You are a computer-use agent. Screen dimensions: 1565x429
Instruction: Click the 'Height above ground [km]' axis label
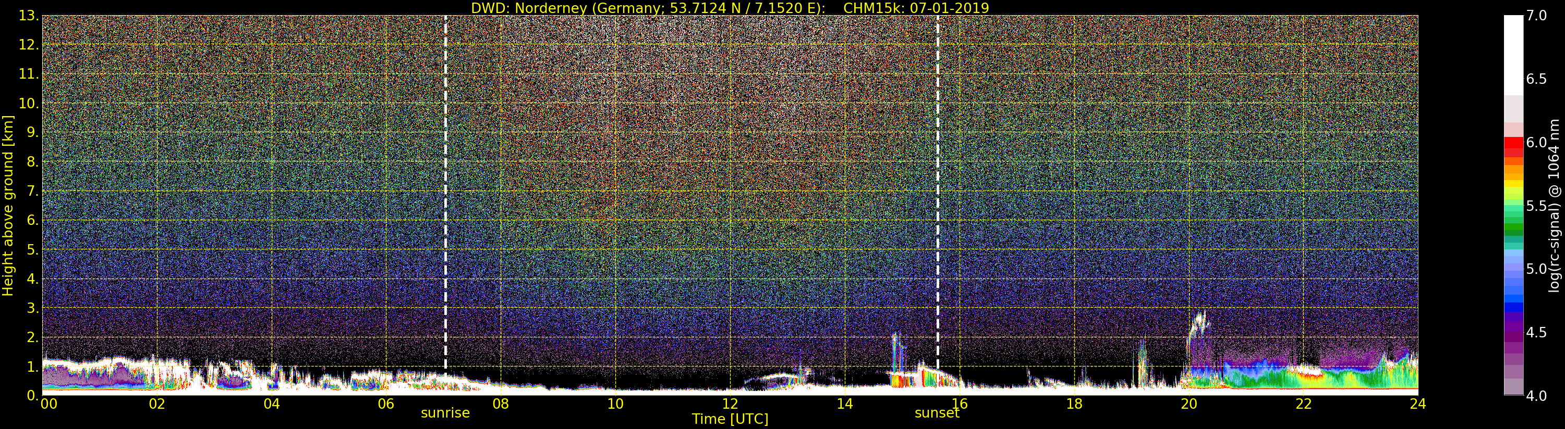point(8,205)
